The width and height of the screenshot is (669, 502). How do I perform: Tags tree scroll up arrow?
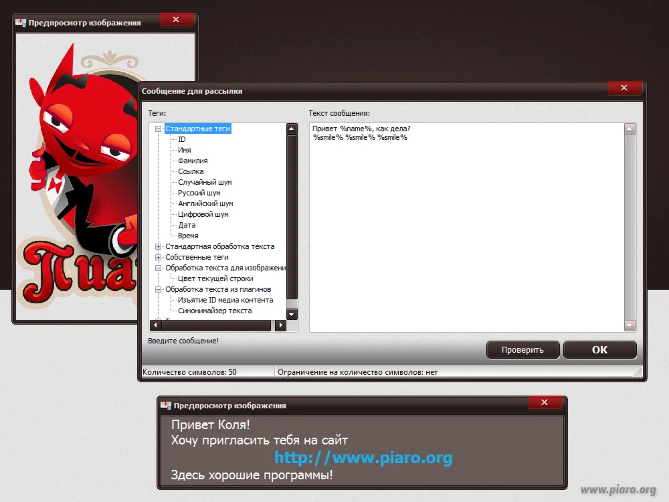coord(292,129)
